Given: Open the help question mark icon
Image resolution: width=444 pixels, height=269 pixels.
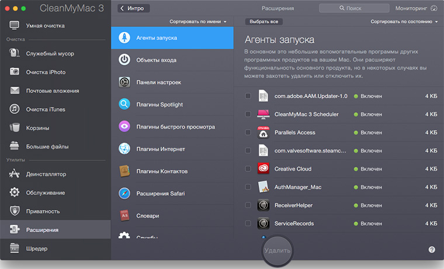Looking at the screenshot, I should click(x=432, y=250).
